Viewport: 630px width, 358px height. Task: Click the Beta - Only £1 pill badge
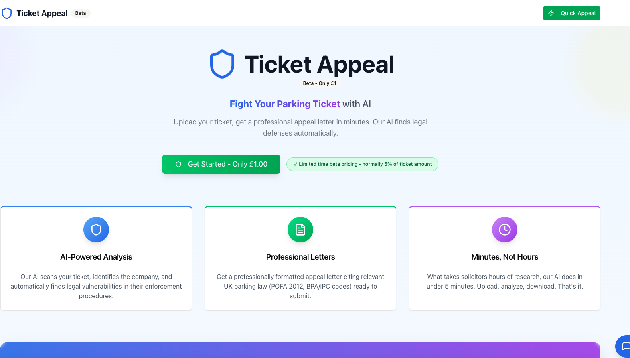point(319,83)
